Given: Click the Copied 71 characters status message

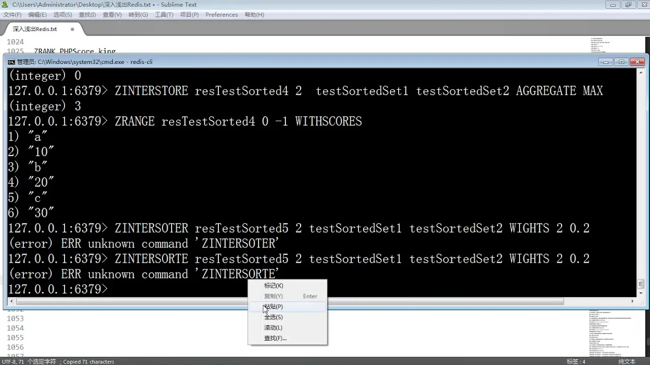Looking at the screenshot, I should (88, 361).
